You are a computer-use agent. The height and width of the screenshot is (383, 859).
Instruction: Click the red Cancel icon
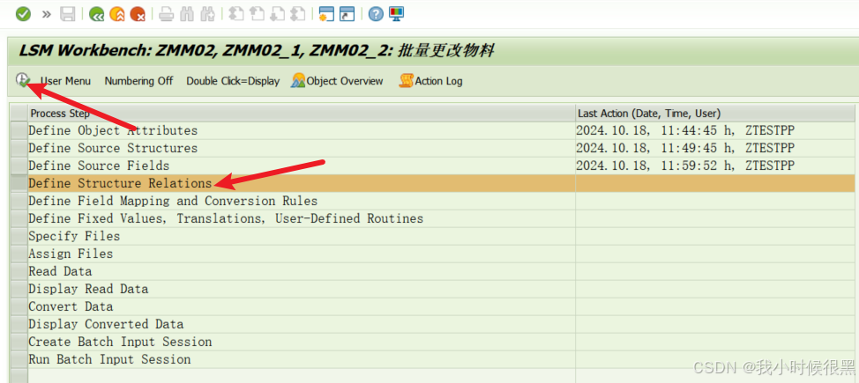click(x=138, y=14)
